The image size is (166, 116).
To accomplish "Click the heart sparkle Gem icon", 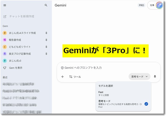I will coord(5,68).
